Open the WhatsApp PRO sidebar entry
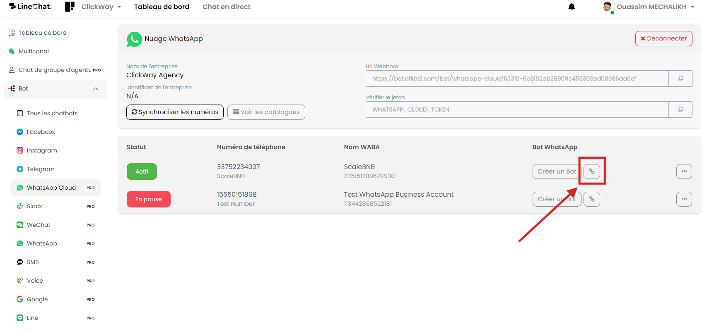 [55, 243]
